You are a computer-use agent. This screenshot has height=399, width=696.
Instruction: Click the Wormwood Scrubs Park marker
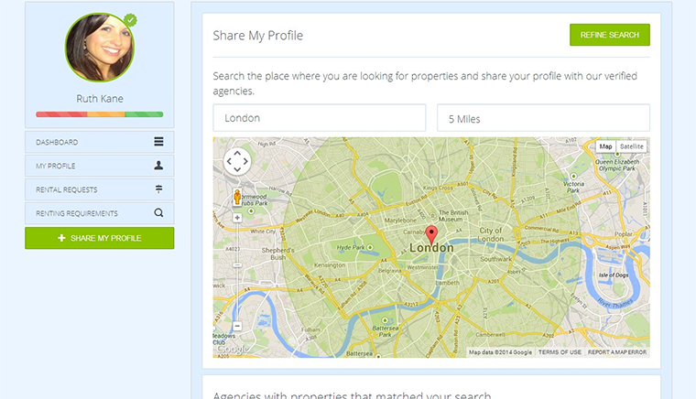[251, 211]
